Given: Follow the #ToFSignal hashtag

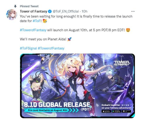Looking at the screenshot, I should point(28,48).
